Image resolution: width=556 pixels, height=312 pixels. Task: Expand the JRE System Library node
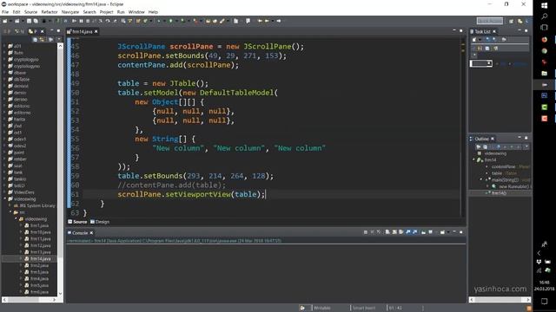click(10, 205)
